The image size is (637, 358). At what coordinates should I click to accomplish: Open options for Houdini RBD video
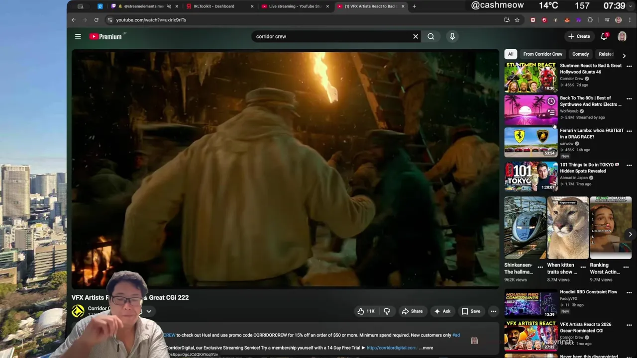(x=629, y=292)
